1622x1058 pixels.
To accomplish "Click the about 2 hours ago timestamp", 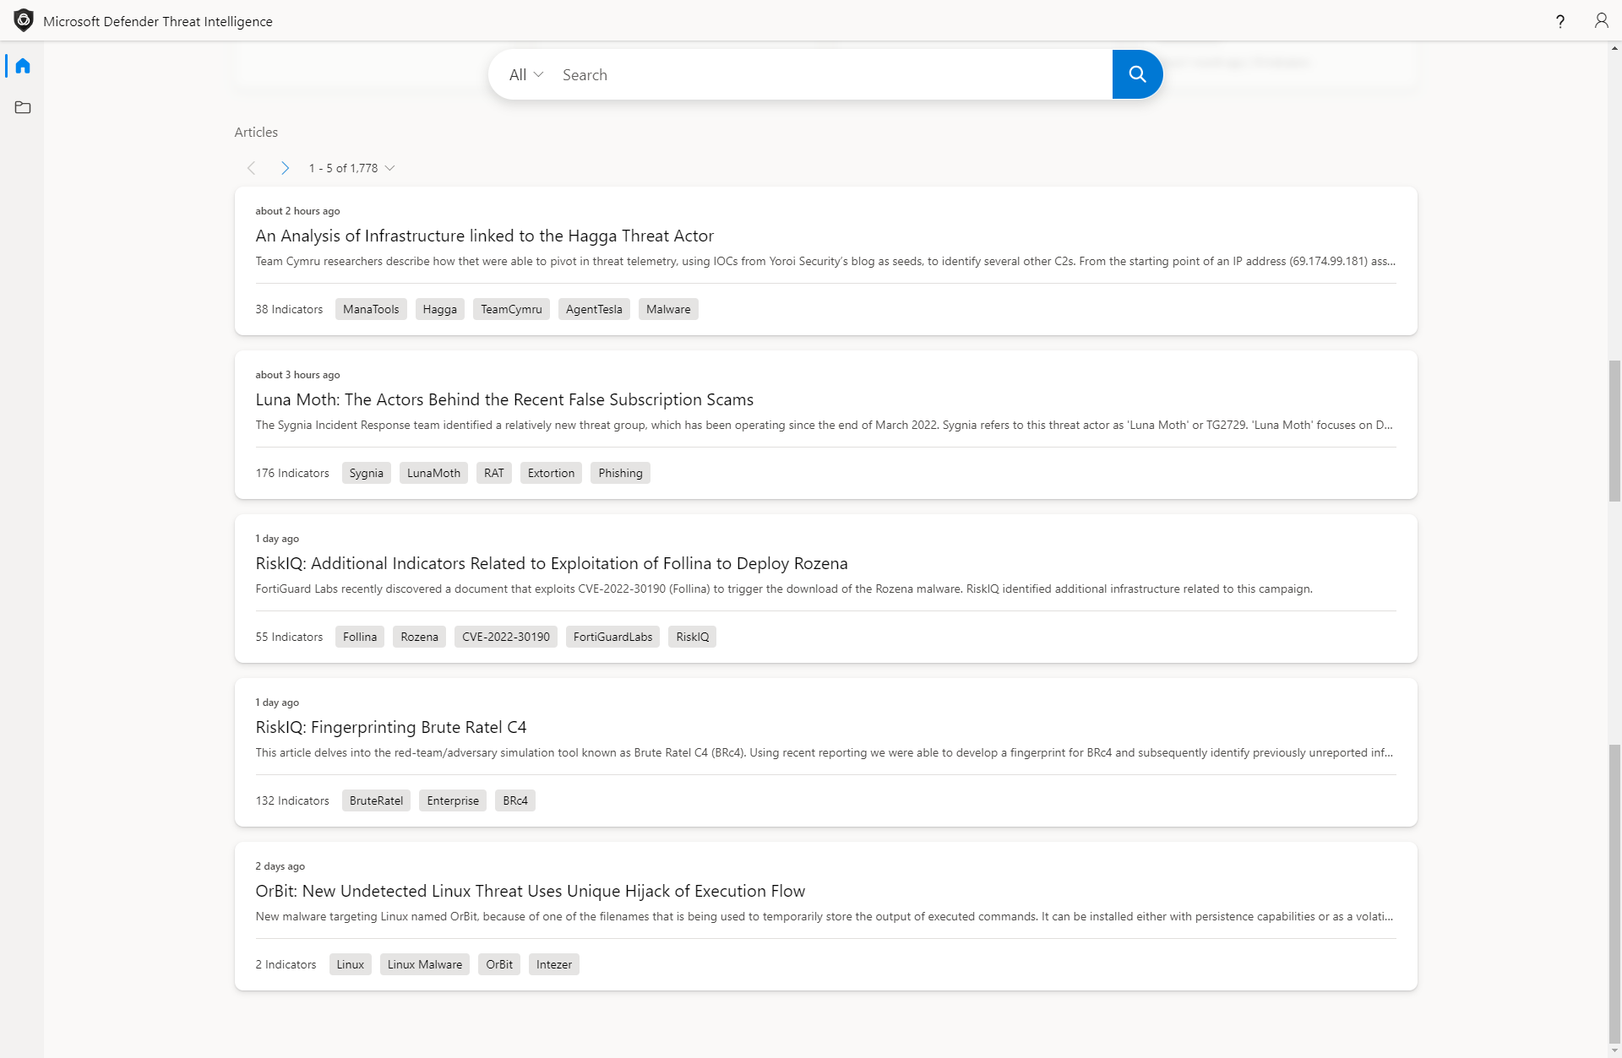I will [297, 211].
